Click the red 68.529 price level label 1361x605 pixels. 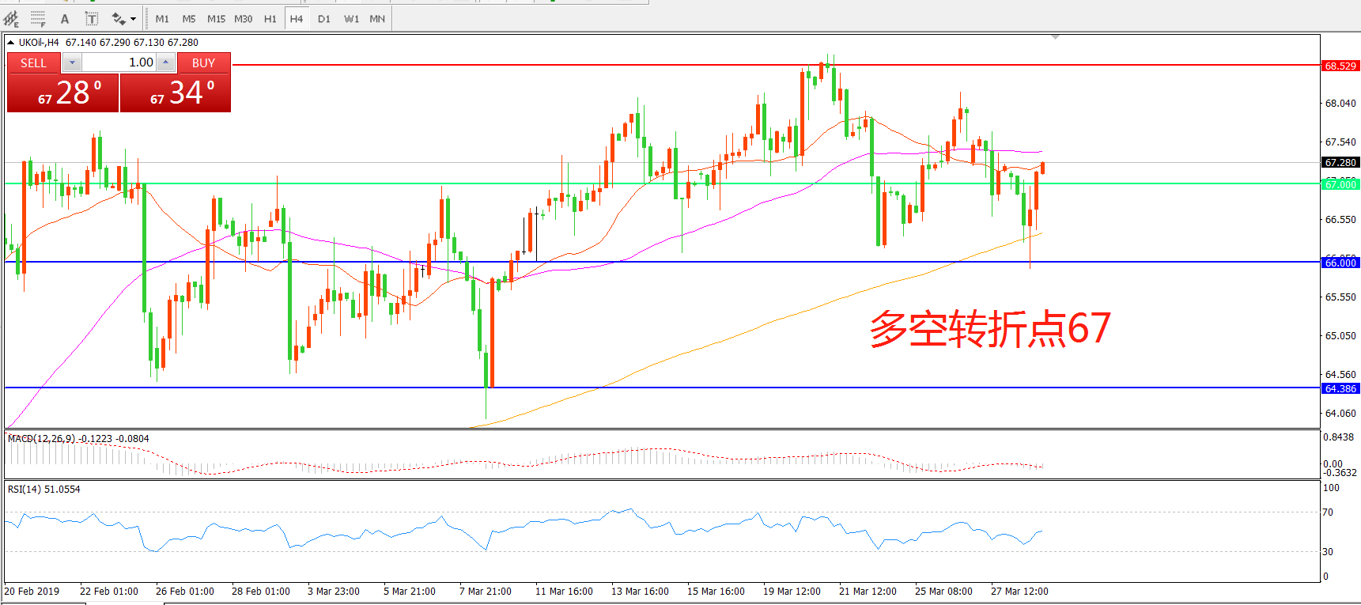(1340, 66)
